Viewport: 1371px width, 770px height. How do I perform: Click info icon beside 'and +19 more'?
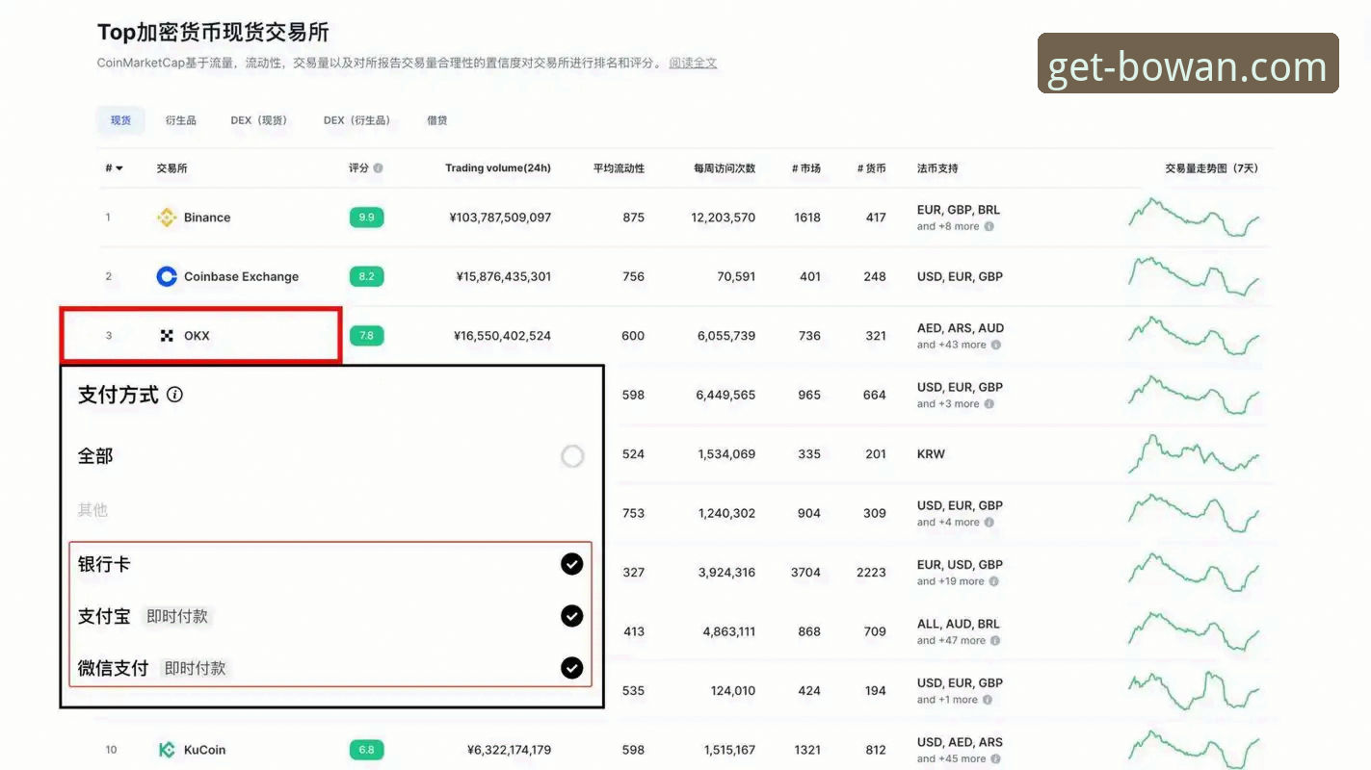994,581
